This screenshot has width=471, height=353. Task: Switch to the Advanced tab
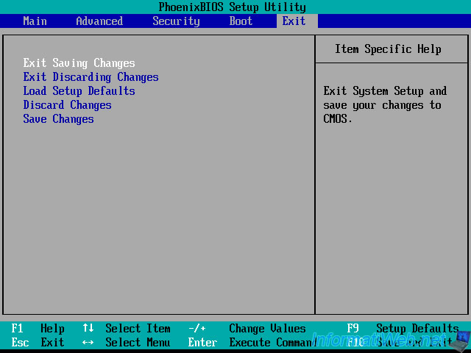(x=99, y=21)
